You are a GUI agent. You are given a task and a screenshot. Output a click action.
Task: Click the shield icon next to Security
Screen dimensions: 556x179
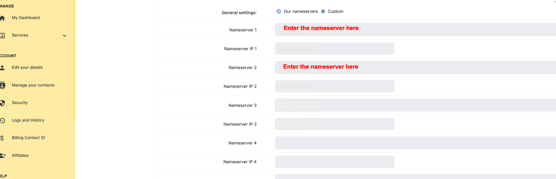tap(3, 103)
